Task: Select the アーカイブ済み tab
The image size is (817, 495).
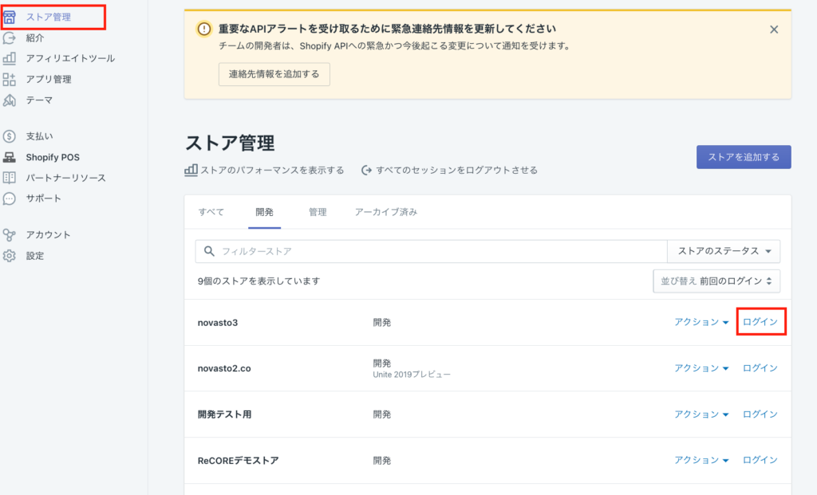Action: click(385, 212)
